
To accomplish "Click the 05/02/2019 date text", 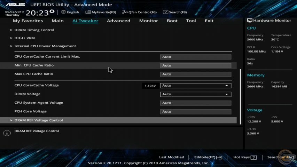I will point(14,12).
